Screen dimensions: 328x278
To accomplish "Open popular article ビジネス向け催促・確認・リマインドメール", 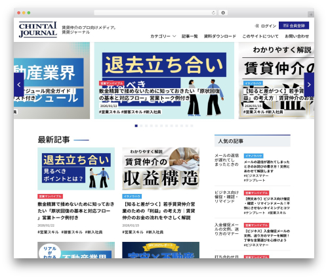I will point(267,203).
